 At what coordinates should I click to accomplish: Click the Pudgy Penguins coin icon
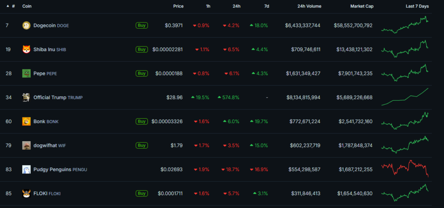tap(26, 169)
